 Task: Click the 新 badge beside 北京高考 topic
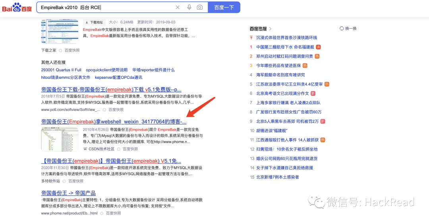point(313,93)
